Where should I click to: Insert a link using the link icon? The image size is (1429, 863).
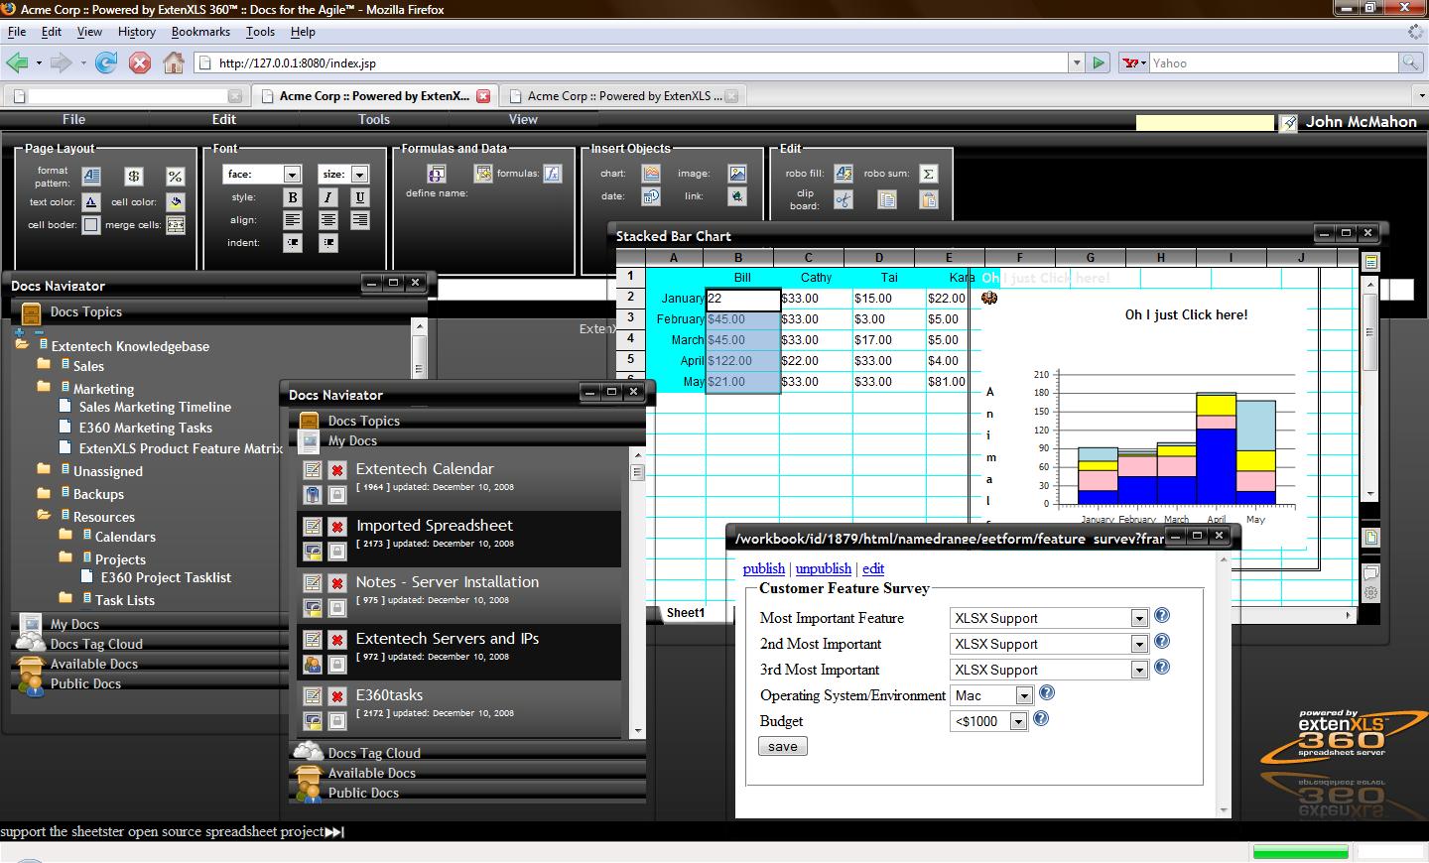(x=737, y=196)
